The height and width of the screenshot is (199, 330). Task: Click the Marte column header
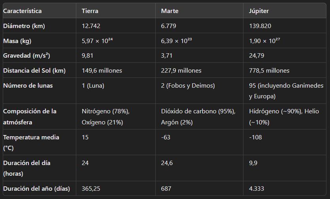point(170,11)
